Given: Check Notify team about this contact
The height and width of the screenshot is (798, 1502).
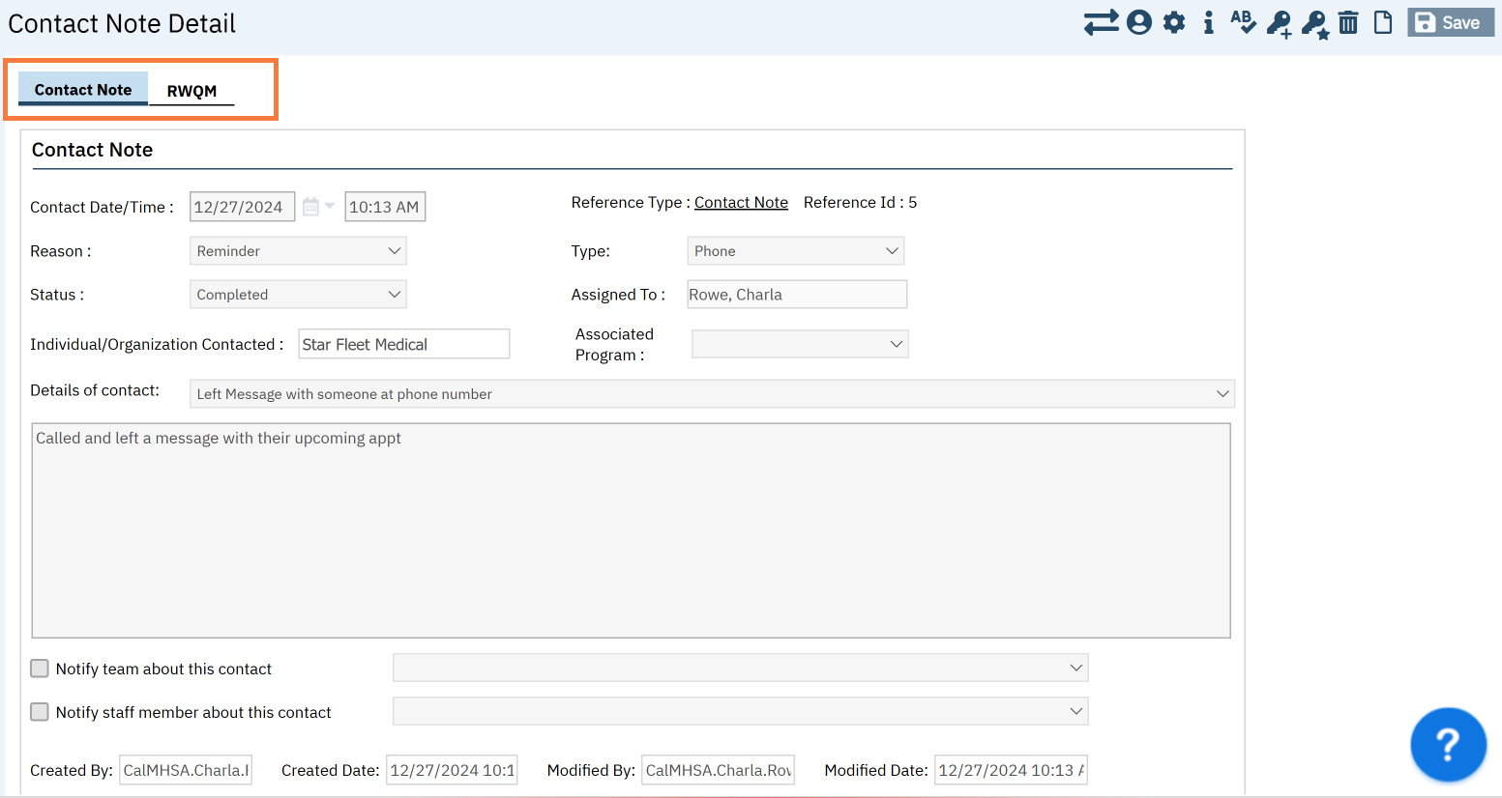Looking at the screenshot, I should [x=40, y=669].
